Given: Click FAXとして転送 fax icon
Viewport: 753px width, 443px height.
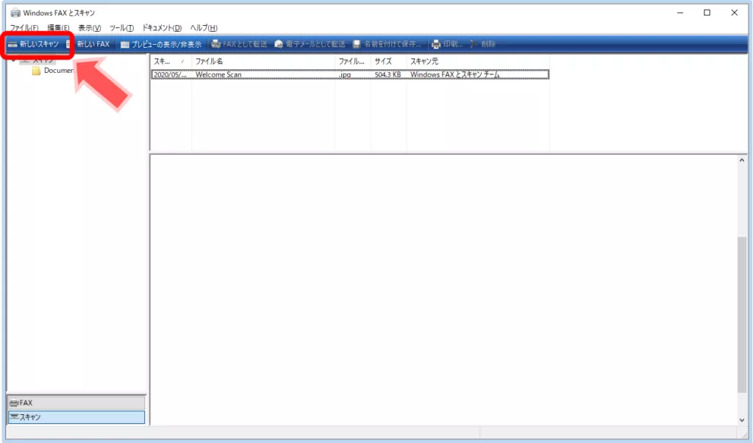Looking at the screenshot, I should (x=215, y=44).
